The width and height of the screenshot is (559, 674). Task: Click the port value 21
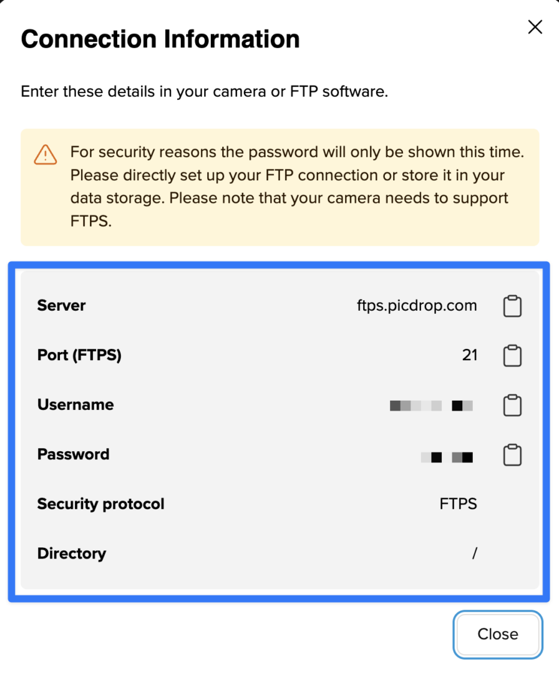pos(470,355)
